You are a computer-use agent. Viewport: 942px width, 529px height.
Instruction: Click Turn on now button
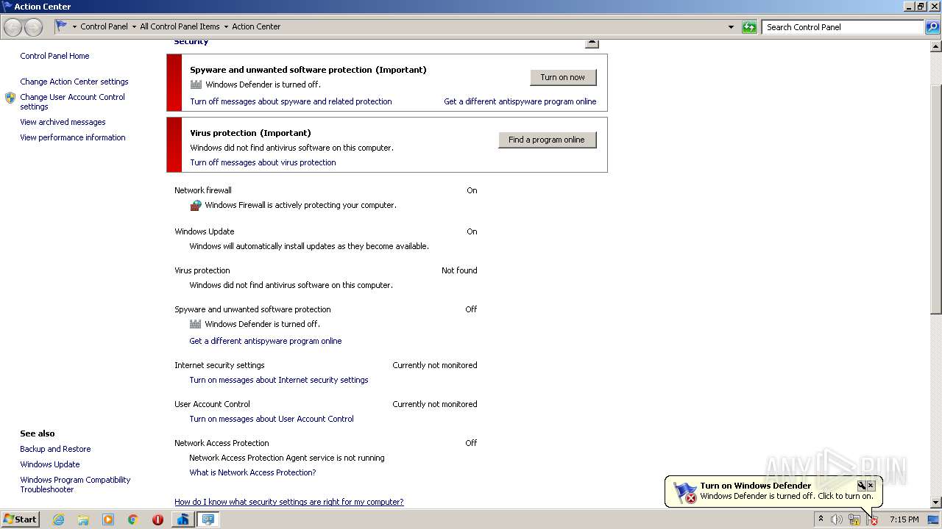563,77
